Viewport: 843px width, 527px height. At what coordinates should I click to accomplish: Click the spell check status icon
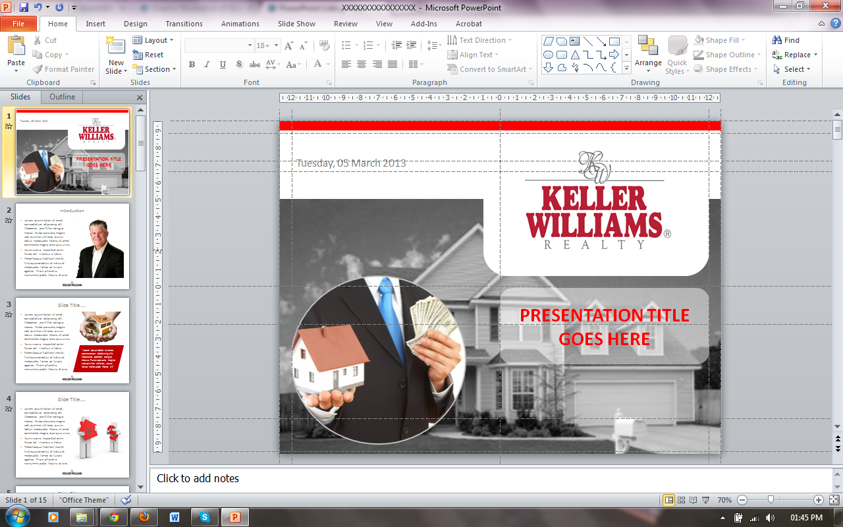click(126, 500)
